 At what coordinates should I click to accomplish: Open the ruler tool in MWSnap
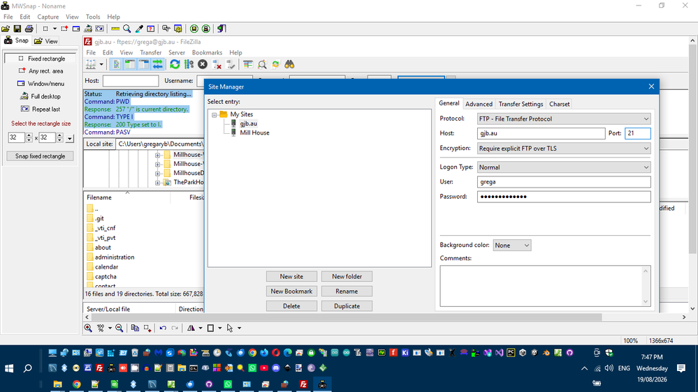pyautogui.click(x=115, y=29)
